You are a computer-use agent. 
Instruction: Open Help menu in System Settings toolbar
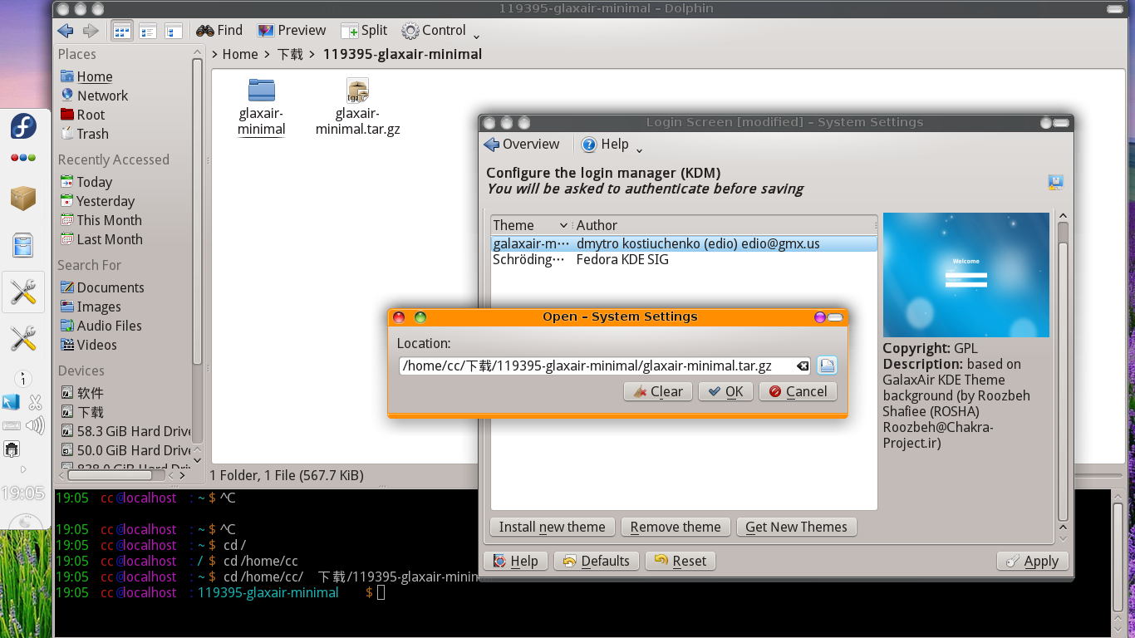pyautogui.click(x=605, y=145)
